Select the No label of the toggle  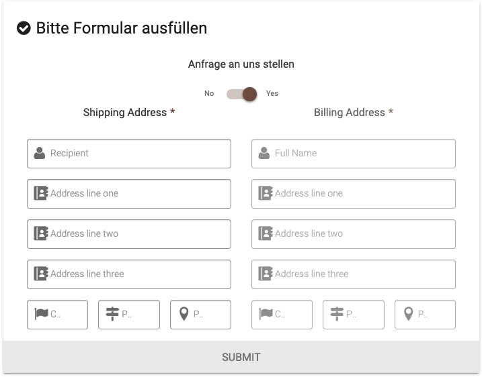(x=209, y=94)
